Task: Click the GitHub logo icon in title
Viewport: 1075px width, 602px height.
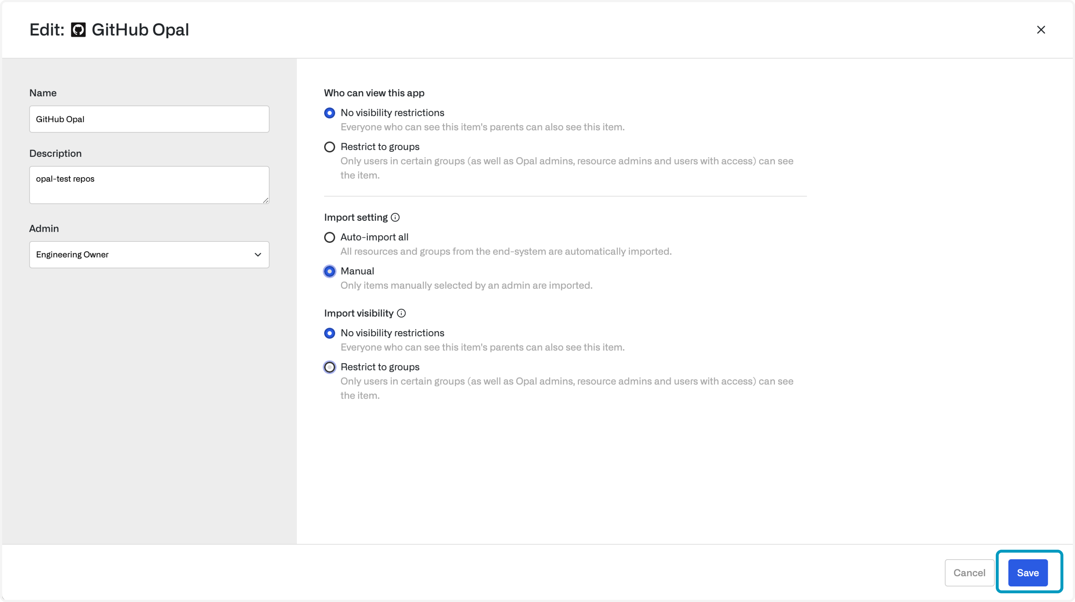Action: click(78, 30)
